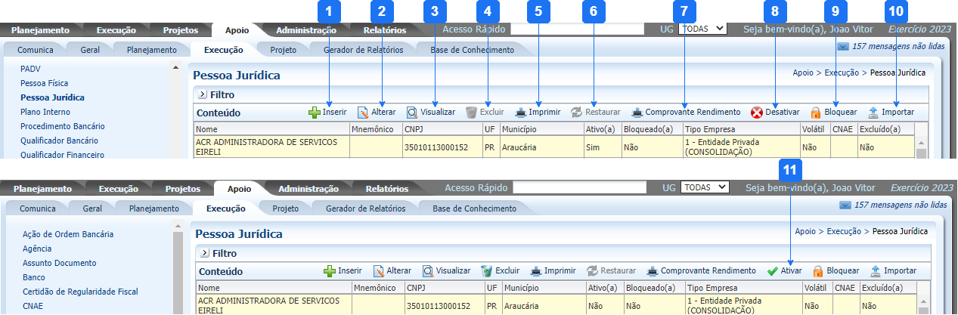Image resolution: width=958 pixels, height=315 pixels.
Task: Click Comprovante Rendimento icon in upper toolbar
Action: point(637,113)
